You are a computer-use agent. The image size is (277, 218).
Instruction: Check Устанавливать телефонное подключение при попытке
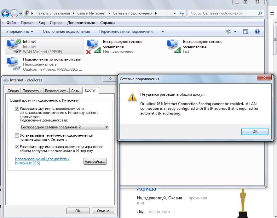click(x=17, y=135)
